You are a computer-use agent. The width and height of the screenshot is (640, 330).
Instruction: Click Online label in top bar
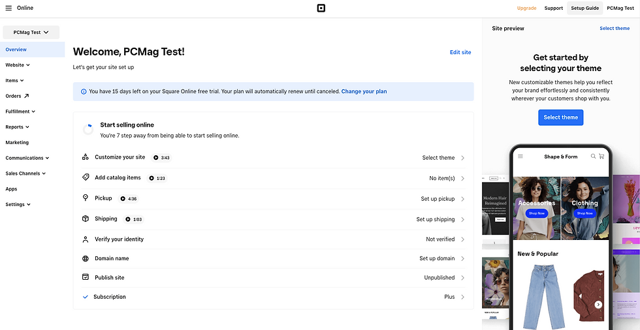[x=25, y=8]
